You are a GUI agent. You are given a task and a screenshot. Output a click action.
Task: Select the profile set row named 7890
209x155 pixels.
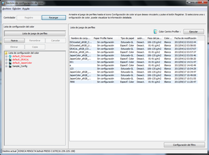tap(133, 82)
